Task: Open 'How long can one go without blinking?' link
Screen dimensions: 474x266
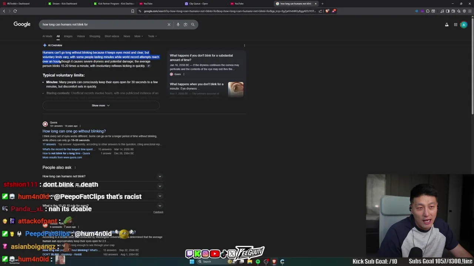Action: (74, 131)
